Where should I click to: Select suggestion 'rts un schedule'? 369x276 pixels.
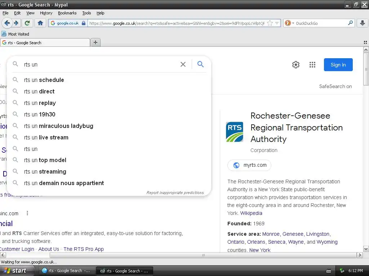(x=109, y=80)
